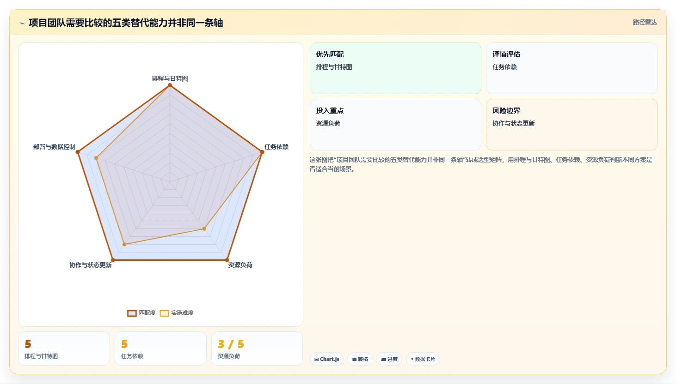Click the inner 实施难度 point on 部署与数据控制 axis

(96, 158)
